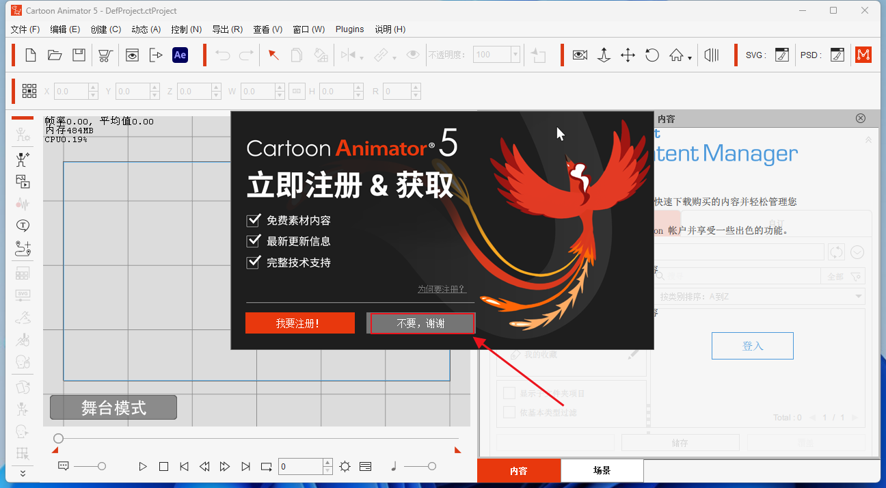Uncheck the 免费素材内容 checkbox
The width and height of the screenshot is (886, 488).
tap(254, 220)
